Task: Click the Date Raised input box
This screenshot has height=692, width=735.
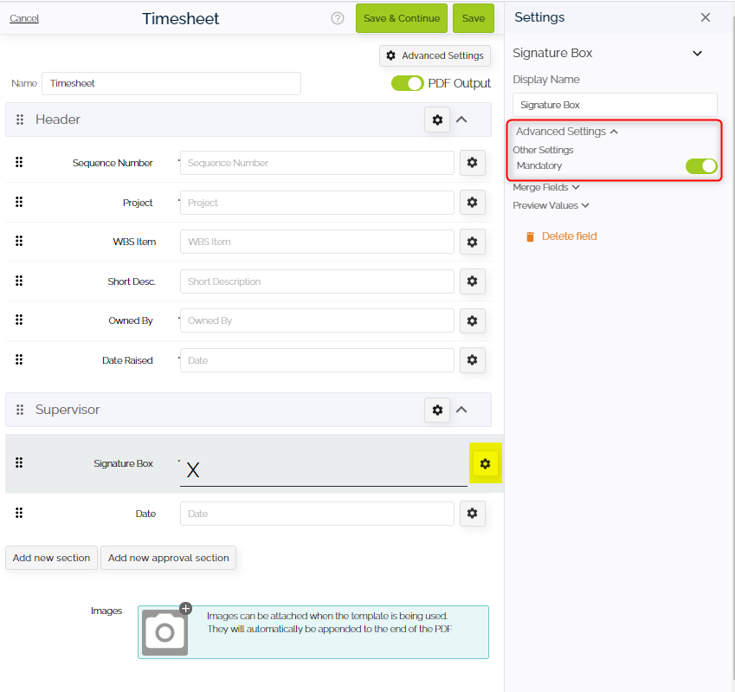Action: (x=317, y=360)
